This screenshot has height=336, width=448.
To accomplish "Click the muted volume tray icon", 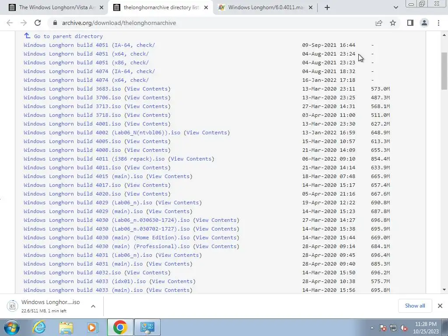I will pos(404,328).
